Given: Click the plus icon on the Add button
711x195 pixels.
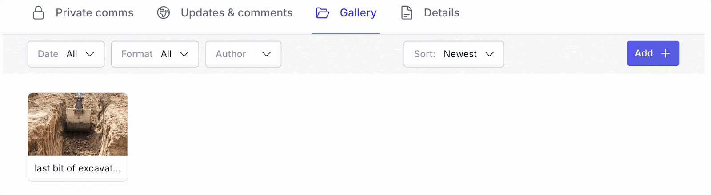Looking at the screenshot, I should point(666,54).
